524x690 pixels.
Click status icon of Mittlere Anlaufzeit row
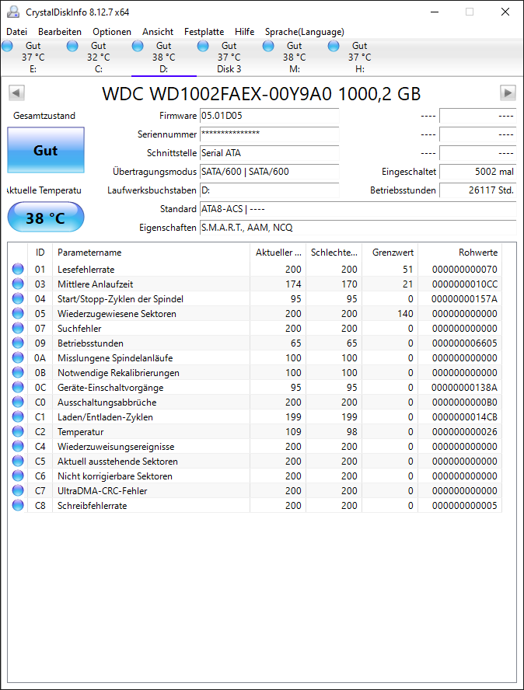(18, 284)
